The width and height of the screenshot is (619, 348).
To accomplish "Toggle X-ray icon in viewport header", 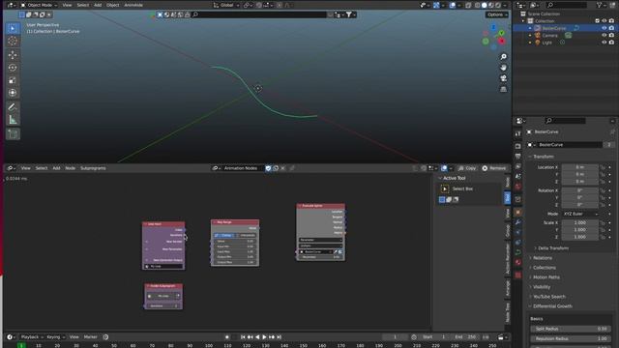I will tap(468, 5).
